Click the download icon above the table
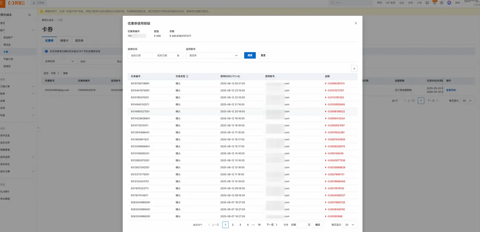Image resolution: width=480 pixels, height=232 pixels. 354,68
